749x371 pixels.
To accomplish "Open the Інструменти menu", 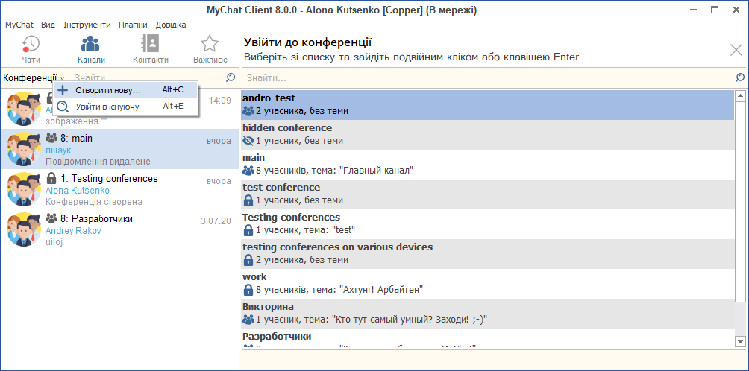I will 87,25.
